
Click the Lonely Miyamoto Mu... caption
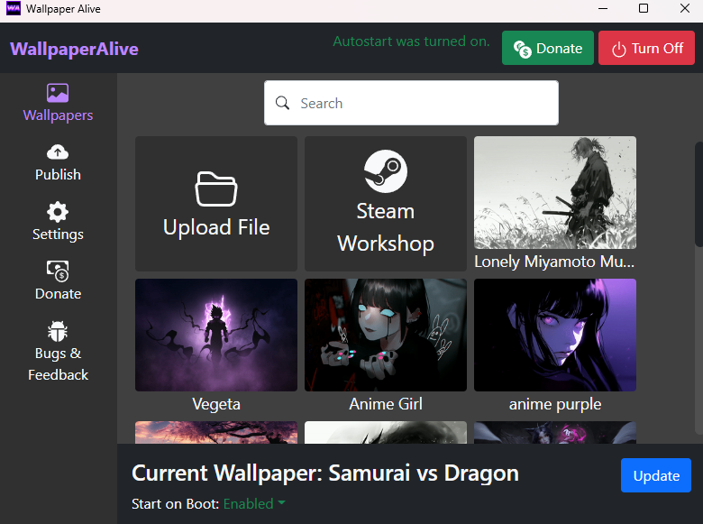pos(554,262)
